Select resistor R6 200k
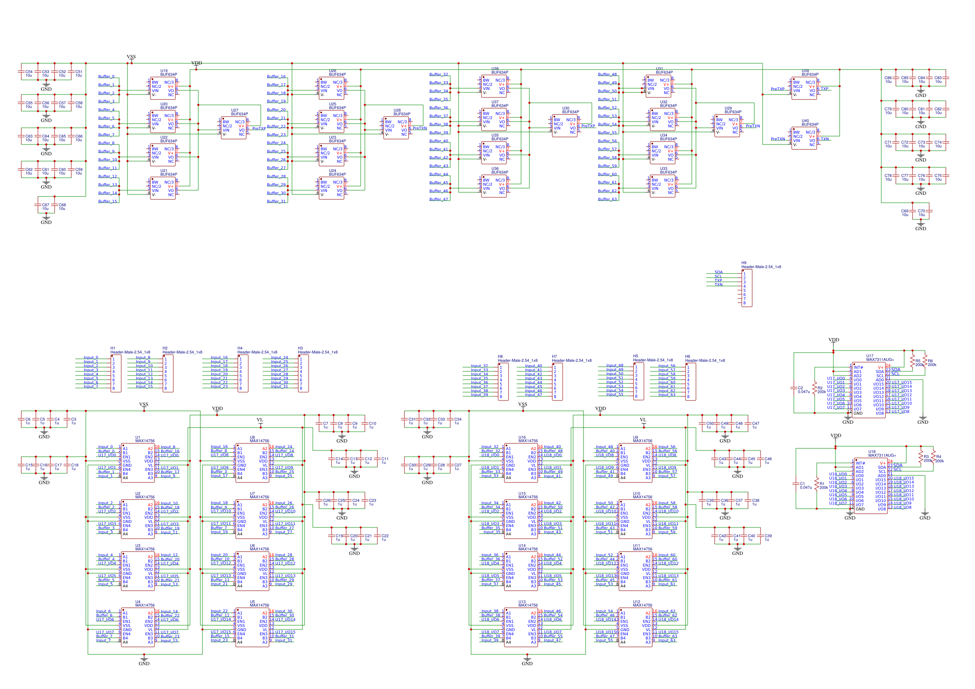This screenshot has height=689, width=975. click(x=925, y=361)
